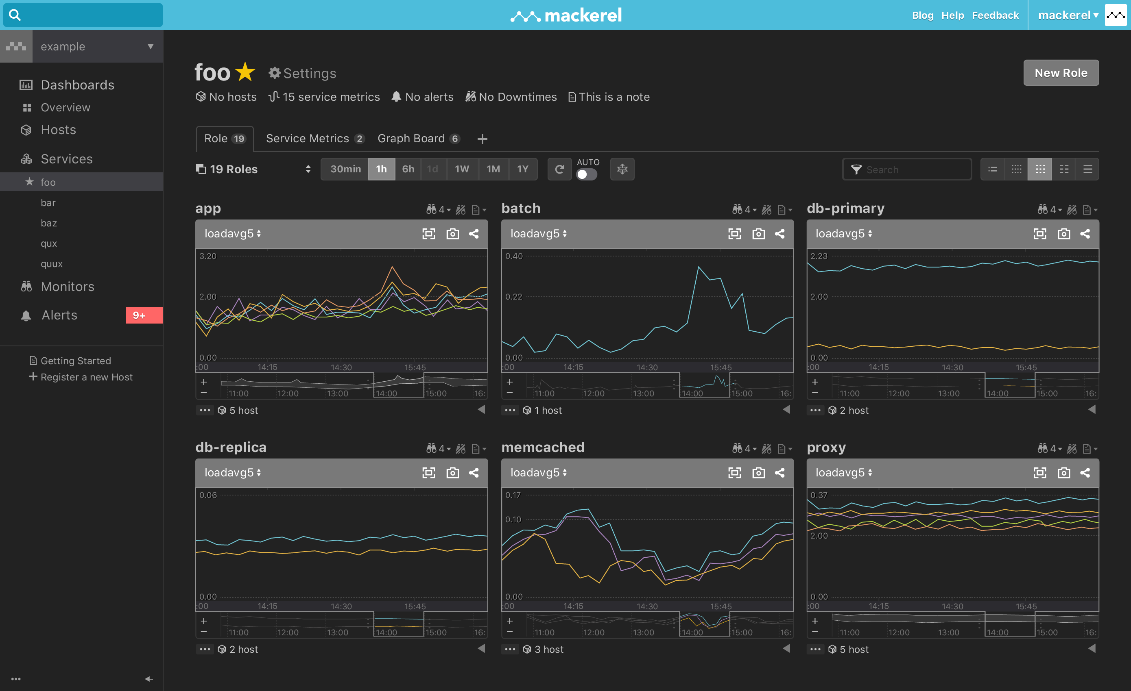
Task: Click the role Search filter field
Action: tap(907, 169)
